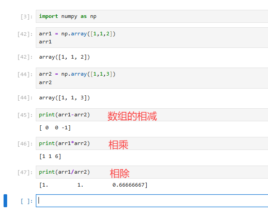Image resolution: width=268 pixels, height=209 pixels.
Task: Click the import numpy as np cell
Action: tap(152, 16)
